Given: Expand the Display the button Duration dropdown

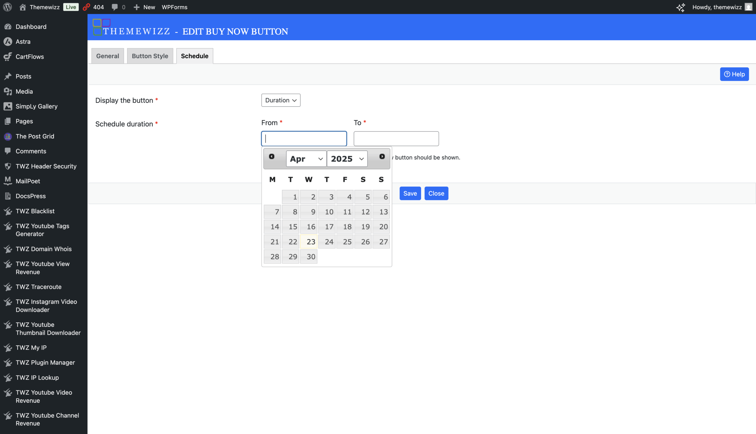Looking at the screenshot, I should [x=281, y=100].
